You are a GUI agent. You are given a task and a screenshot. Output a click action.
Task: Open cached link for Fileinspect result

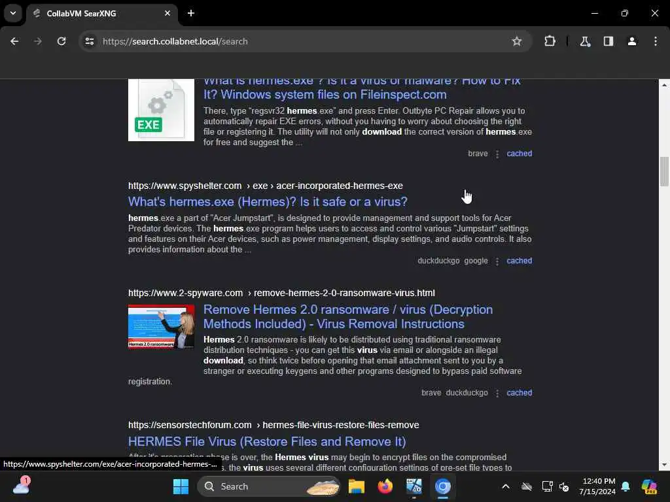tap(519, 154)
